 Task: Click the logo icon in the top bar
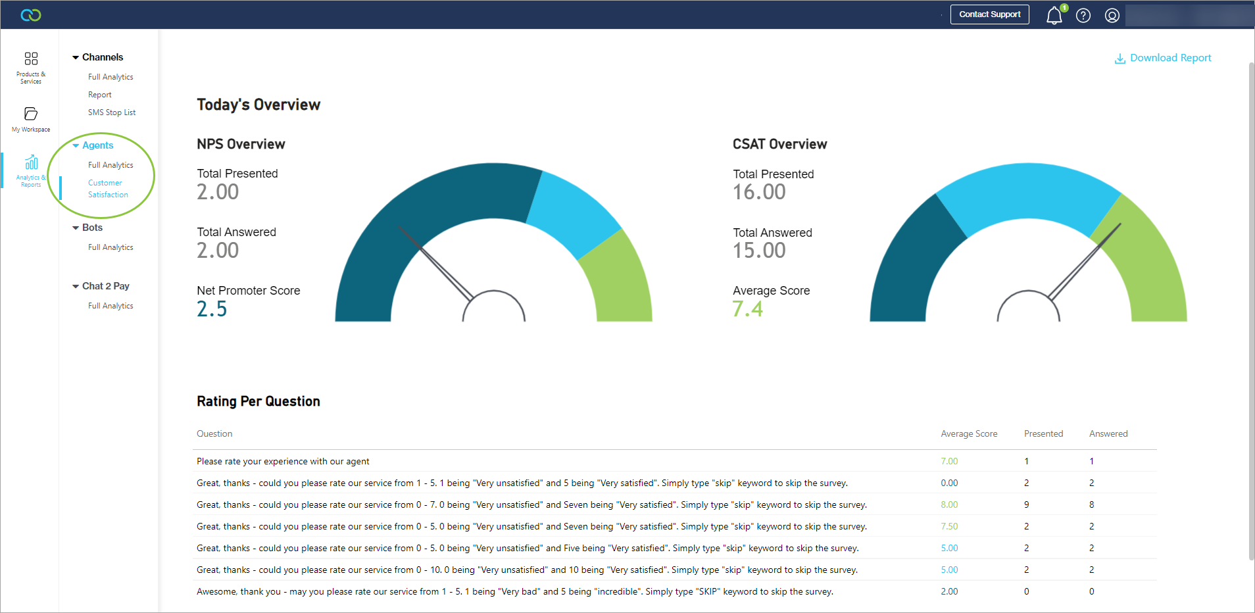[x=31, y=15]
